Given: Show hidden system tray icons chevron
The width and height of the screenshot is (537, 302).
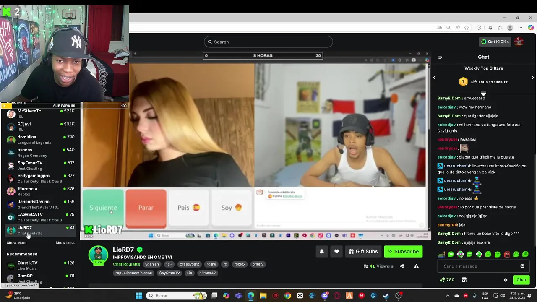Looking at the screenshot, I should point(447,296).
